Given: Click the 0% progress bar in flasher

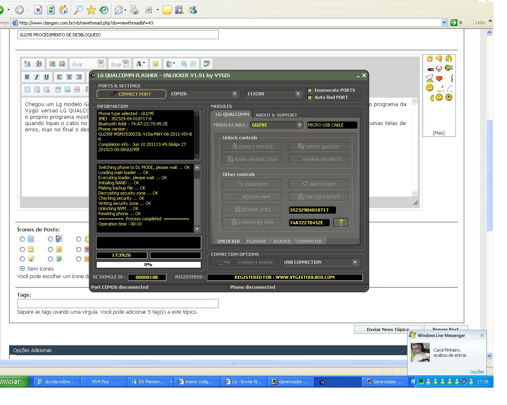Looking at the screenshot, I should (149, 265).
